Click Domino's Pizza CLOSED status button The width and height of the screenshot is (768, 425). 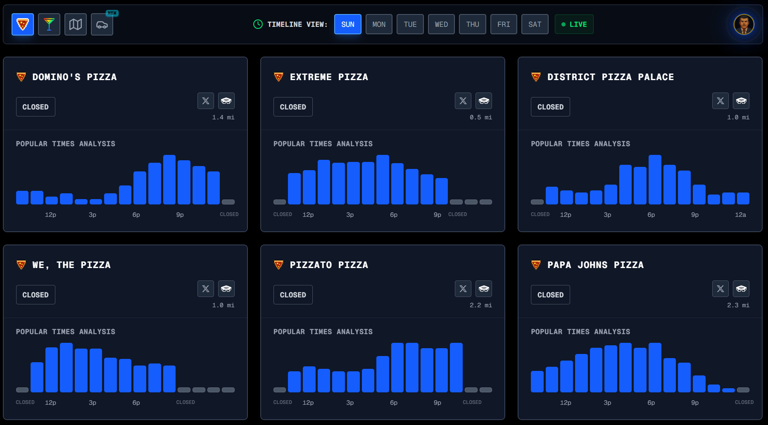tap(36, 107)
